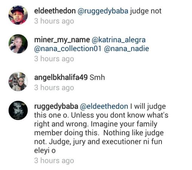
Task: Select the 'judge not' comment text
Action: point(146,11)
